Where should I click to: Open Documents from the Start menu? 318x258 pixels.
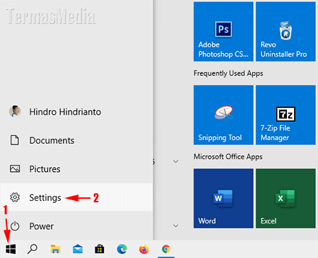(76, 140)
